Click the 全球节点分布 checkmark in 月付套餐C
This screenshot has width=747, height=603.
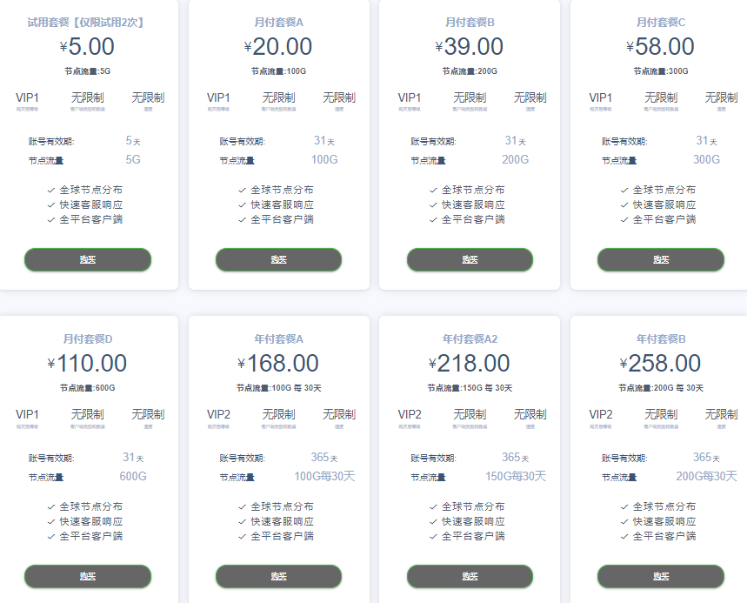point(624,190)
